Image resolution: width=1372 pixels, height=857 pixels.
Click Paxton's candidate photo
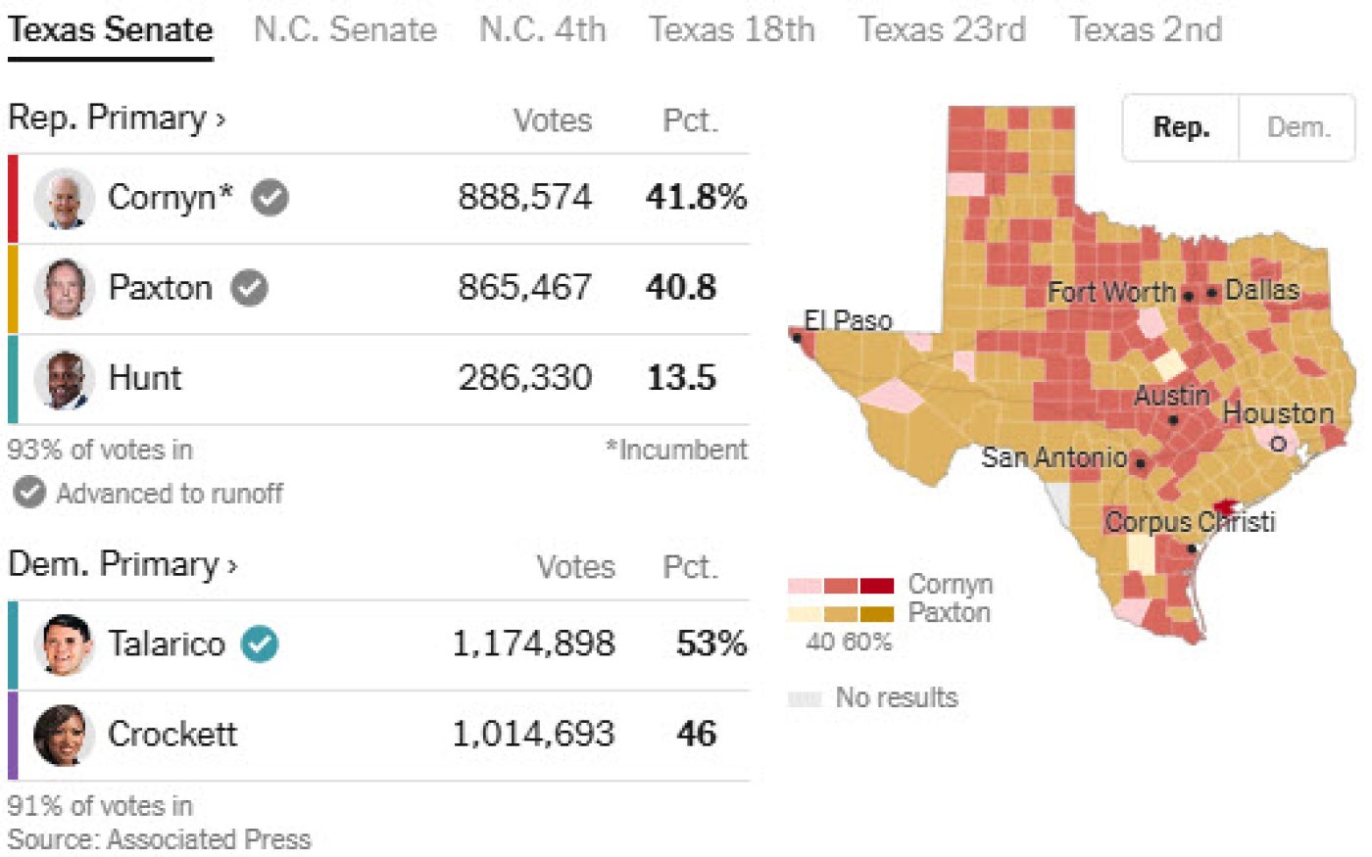(64, 289)
